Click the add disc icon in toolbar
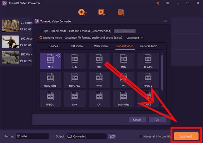The image size is (203, 143). point(82,12)
